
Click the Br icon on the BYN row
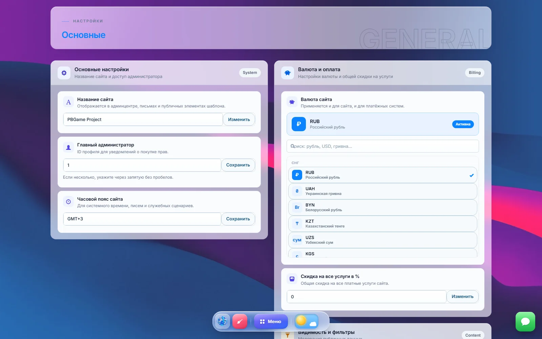click(x=297, y=207)
